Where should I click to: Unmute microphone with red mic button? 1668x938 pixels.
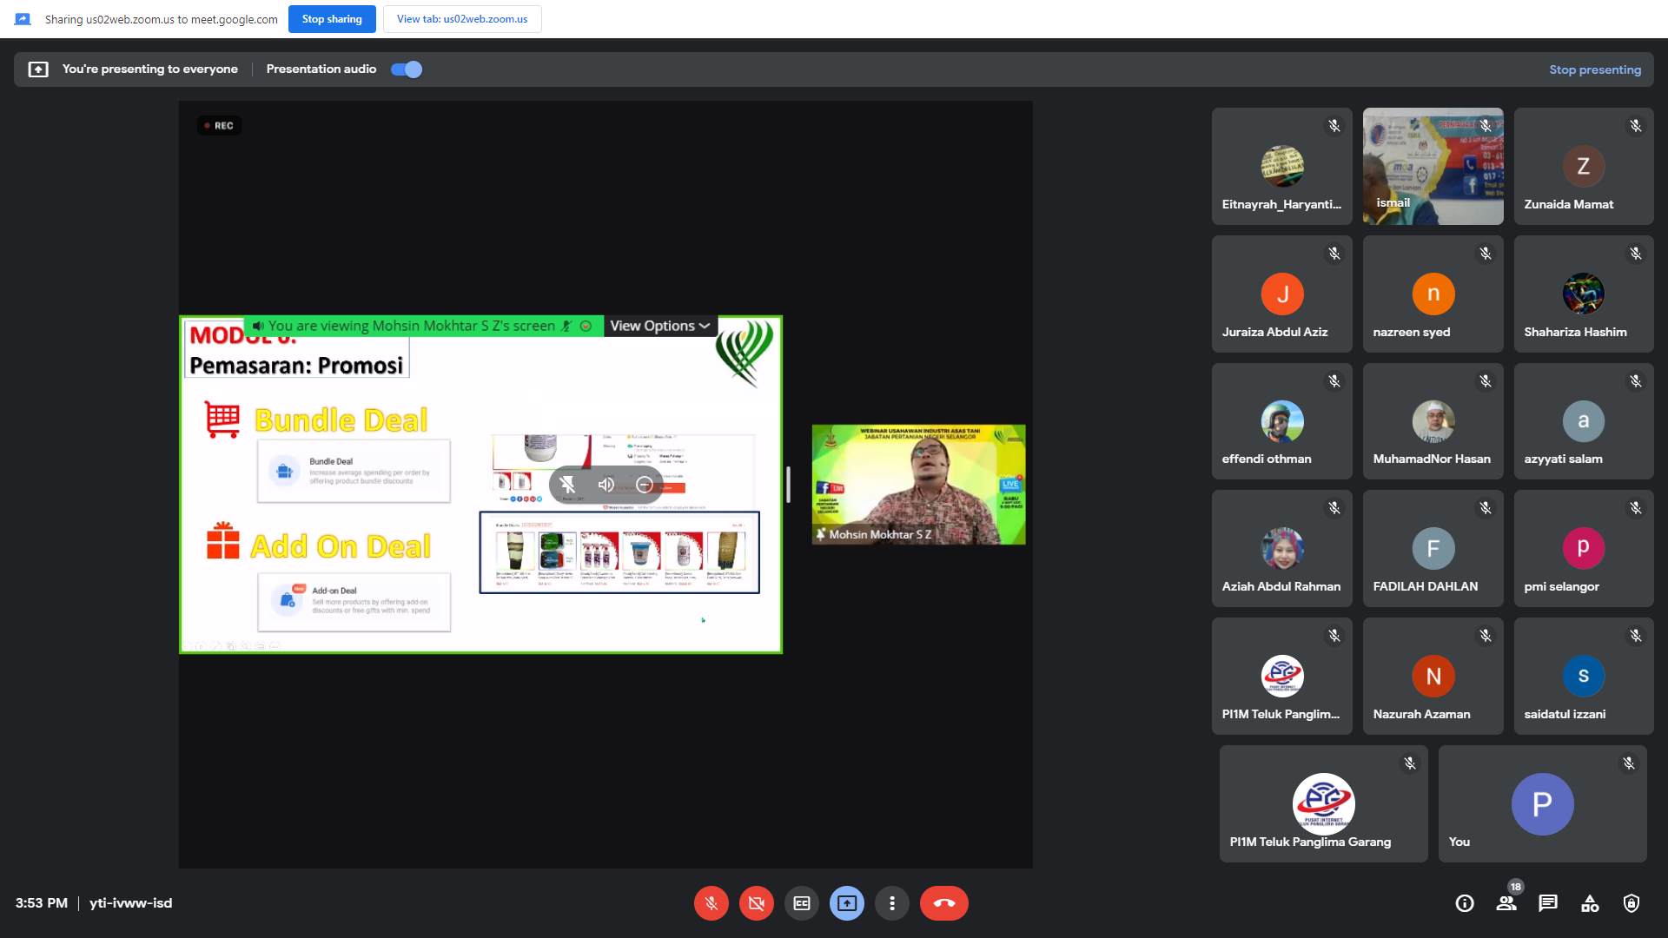(x=711, y=903)
